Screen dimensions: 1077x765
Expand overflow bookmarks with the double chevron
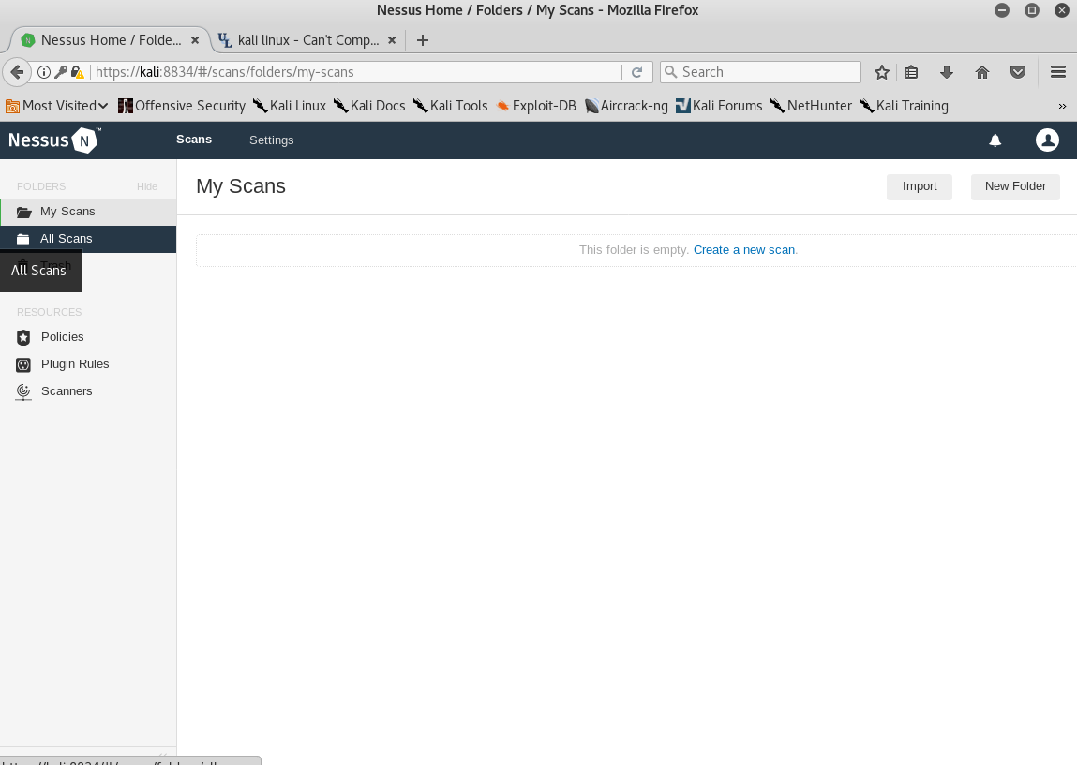point(1062,106)
